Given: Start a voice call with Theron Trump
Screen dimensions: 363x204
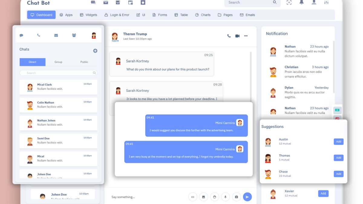Looking at the screenshot, I should (x=229, y=36).
